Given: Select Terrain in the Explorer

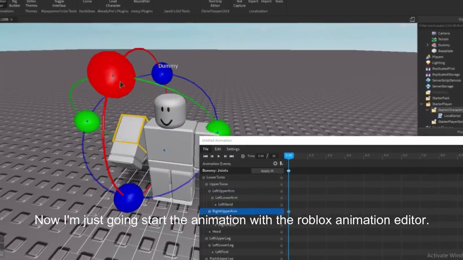Looking at the screenshot, I should [443, 39].
